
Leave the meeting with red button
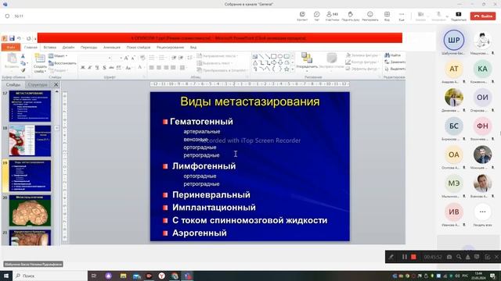click(483, 16)
